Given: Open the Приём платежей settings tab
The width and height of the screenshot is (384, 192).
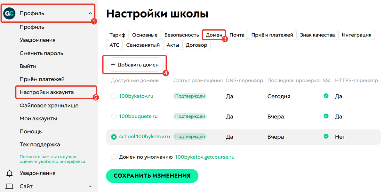Looking at the screenshot, I should pos(272,35).
